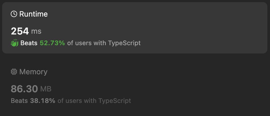
Task: Click the clock icon beside Runtime
Action: [x=14, y=14]
